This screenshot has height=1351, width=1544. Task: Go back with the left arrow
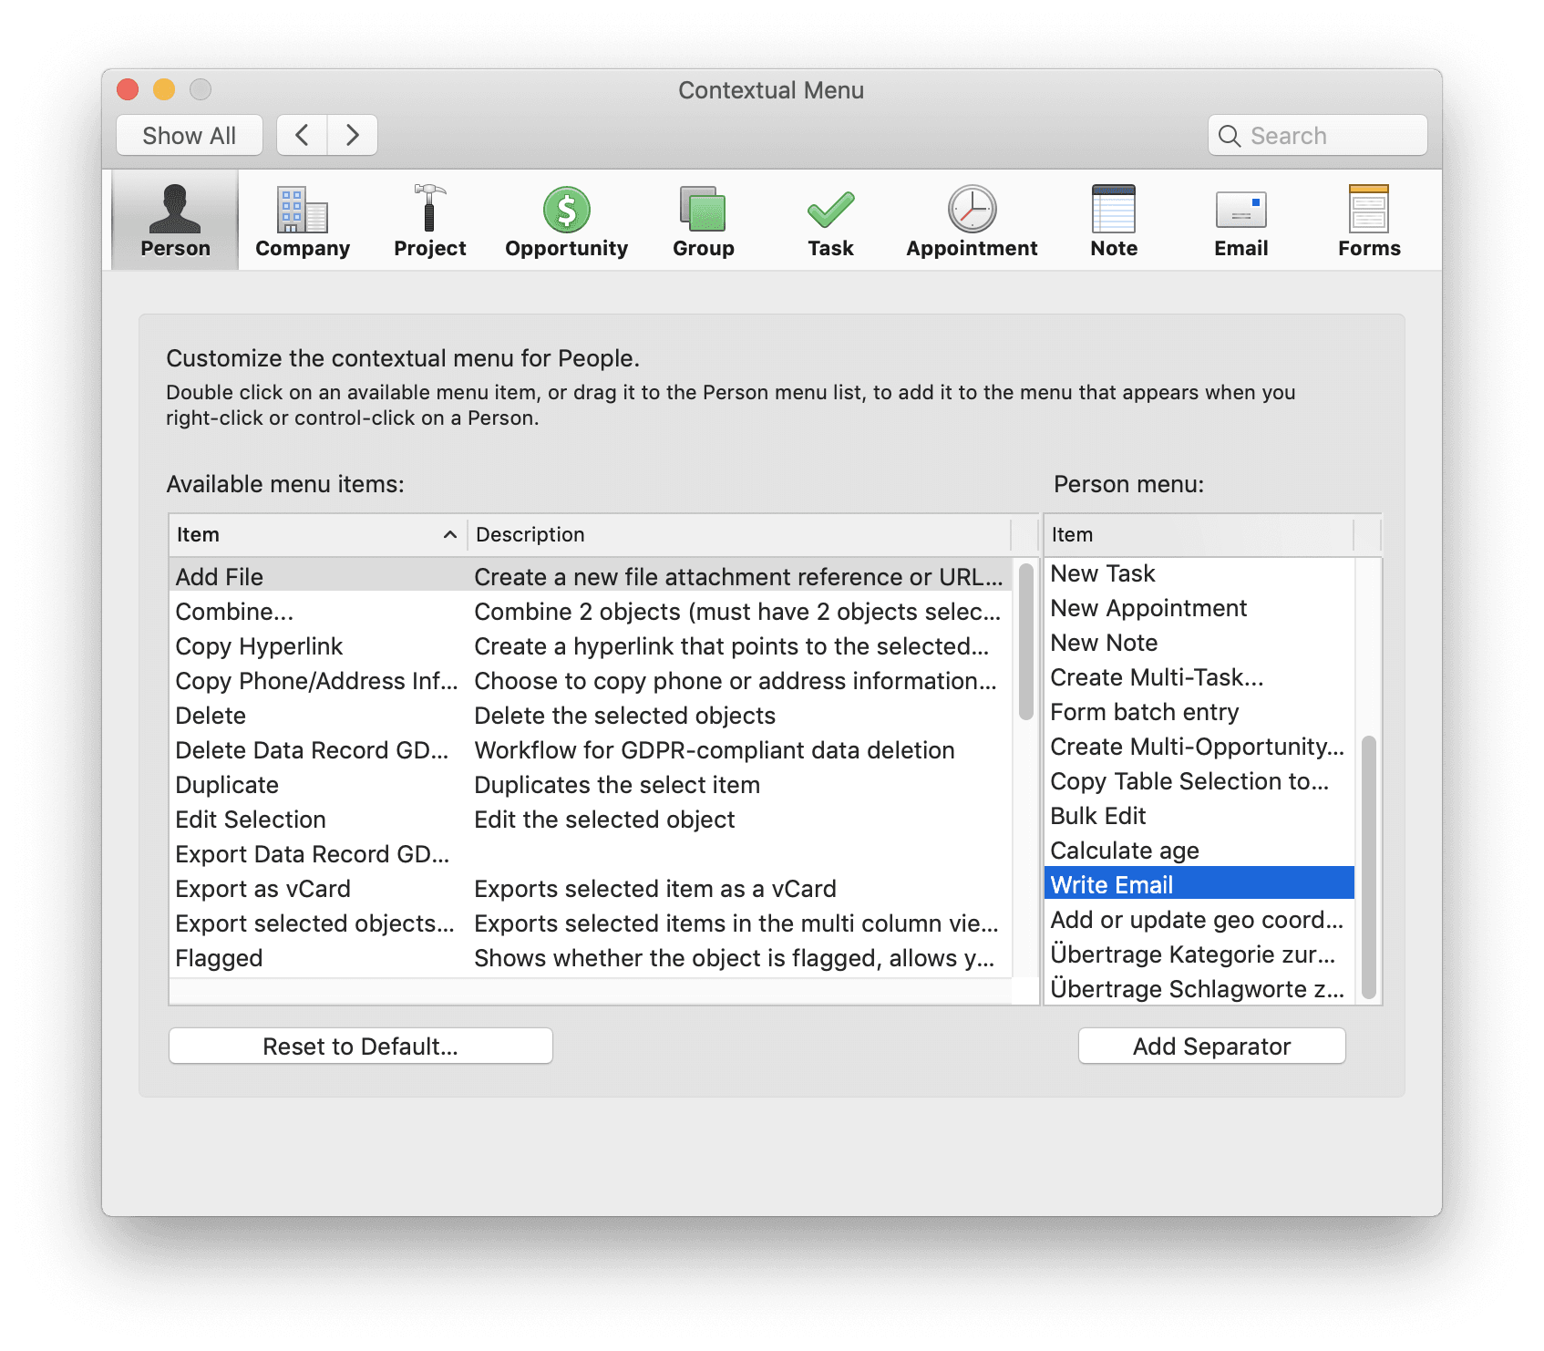point(303,135)
